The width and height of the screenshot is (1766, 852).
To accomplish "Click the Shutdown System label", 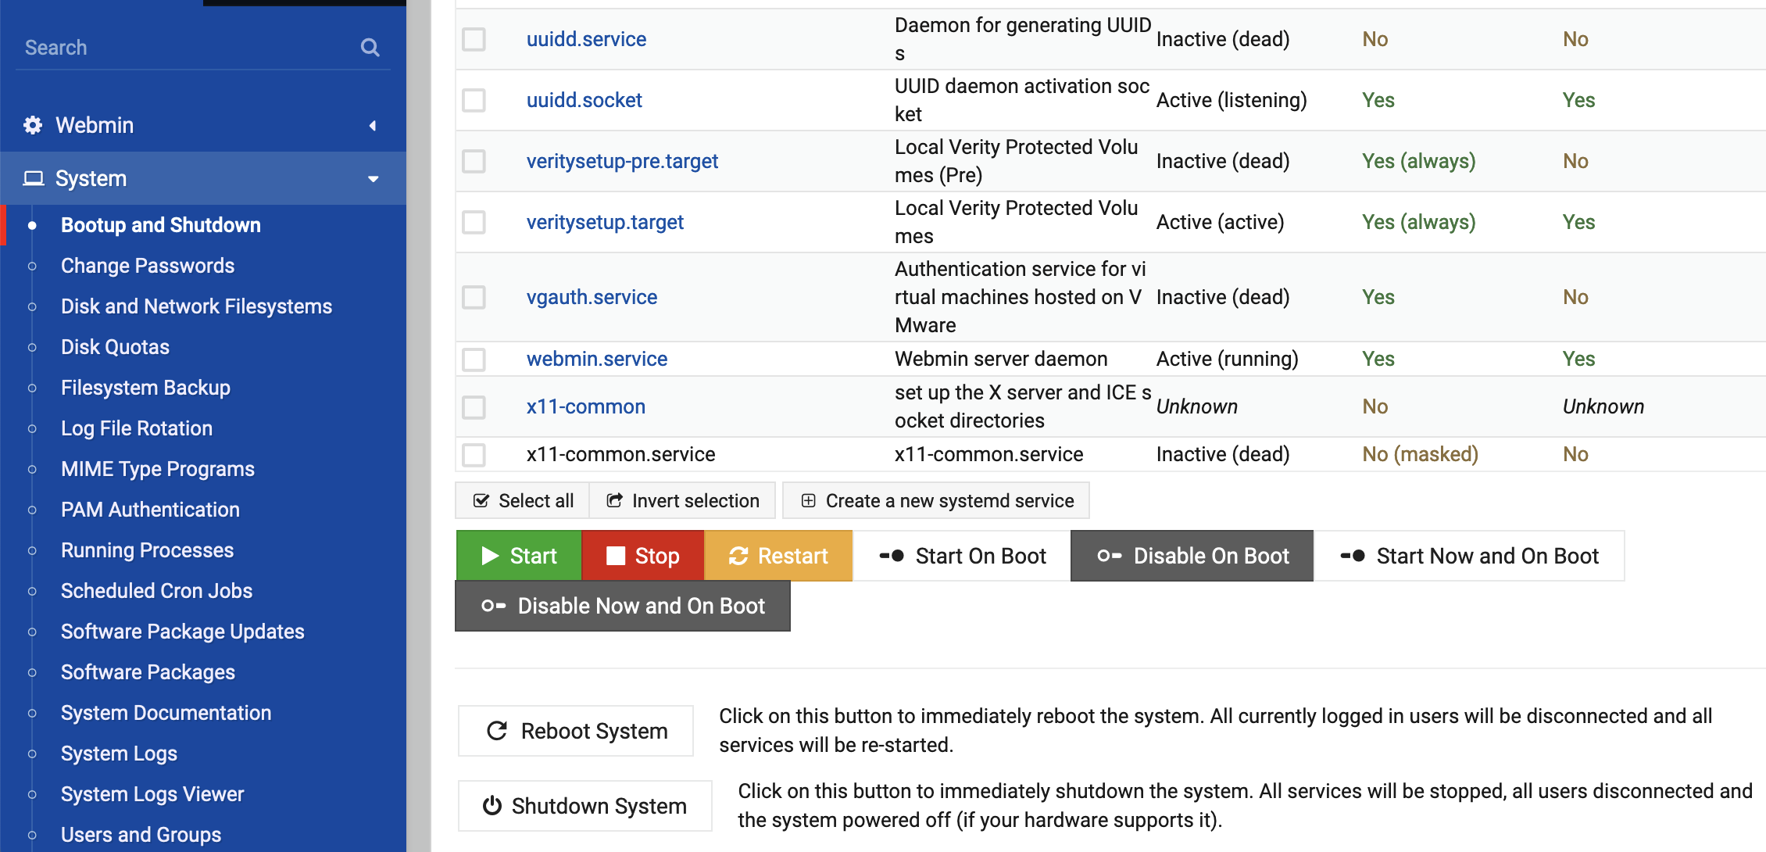I will [599, 806].
